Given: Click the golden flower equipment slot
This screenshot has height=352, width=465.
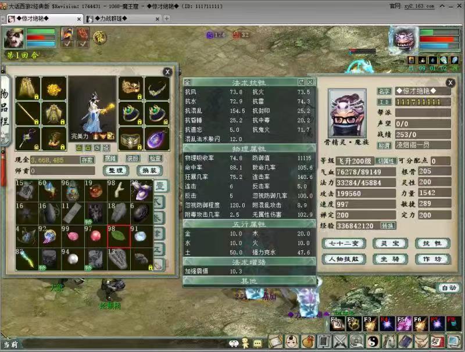Looking at the screenshot, I should 53,88.
